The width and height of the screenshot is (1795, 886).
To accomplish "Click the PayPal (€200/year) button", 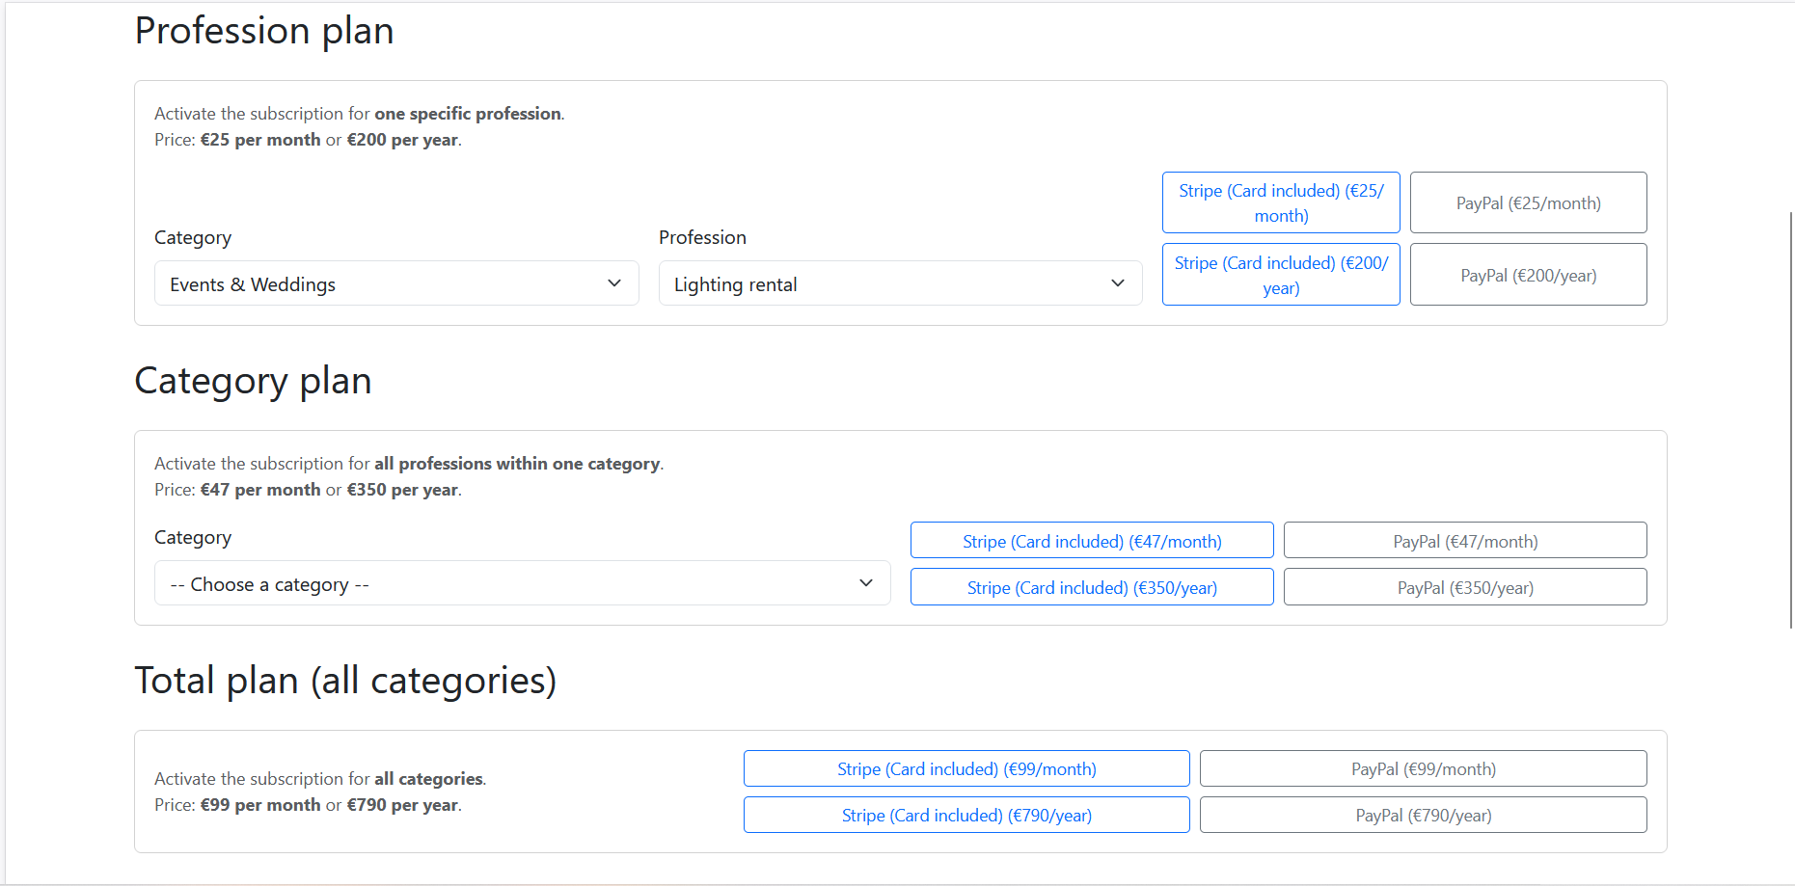I will coord(1527,275).
